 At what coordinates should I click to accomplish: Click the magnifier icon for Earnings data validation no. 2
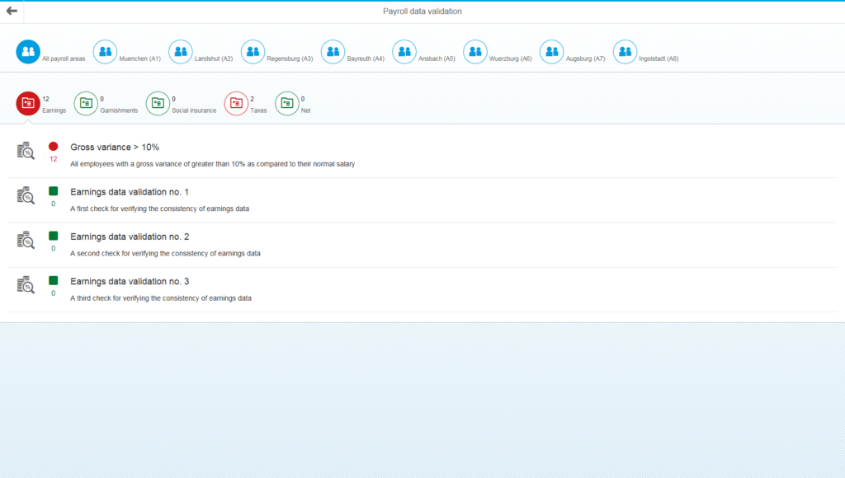[26, 240]
